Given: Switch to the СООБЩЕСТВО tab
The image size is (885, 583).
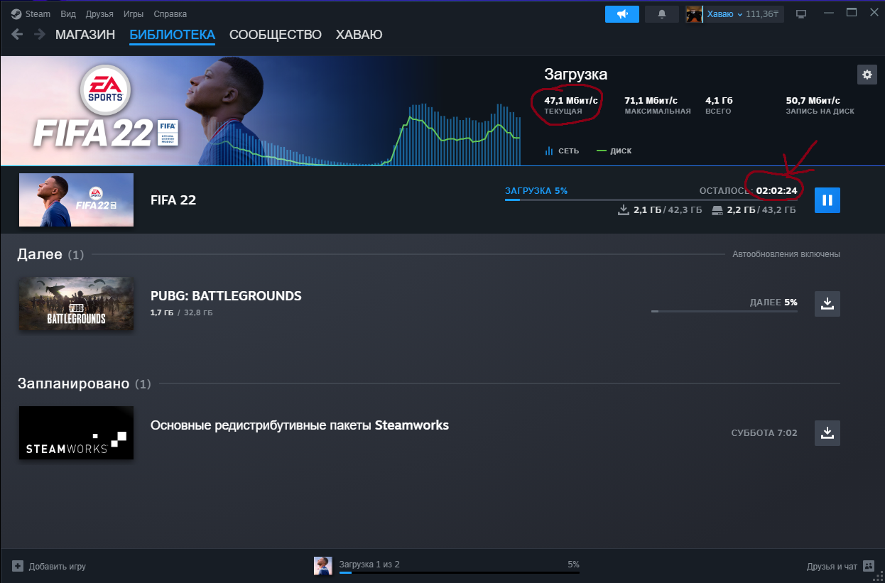Looking at the screenshot, I should pyautogui.click(x=276, y=35).
